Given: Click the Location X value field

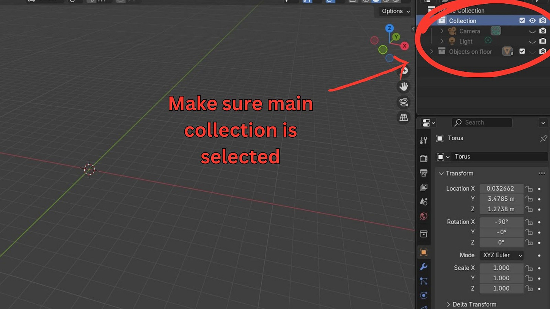Looking at the screenshot, I should click(502, 189).
